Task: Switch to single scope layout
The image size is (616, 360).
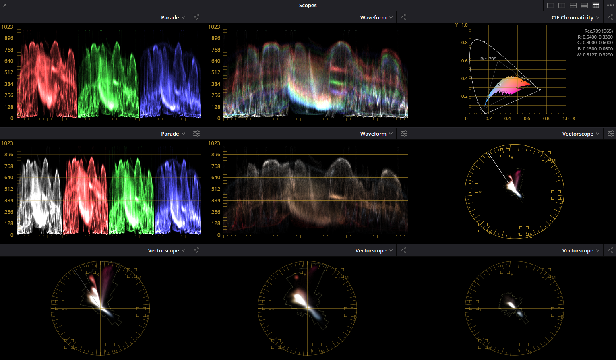Action: click(550, 5)
